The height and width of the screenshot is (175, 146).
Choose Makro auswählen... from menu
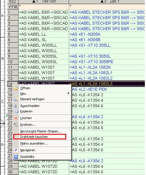pos(42,143)
